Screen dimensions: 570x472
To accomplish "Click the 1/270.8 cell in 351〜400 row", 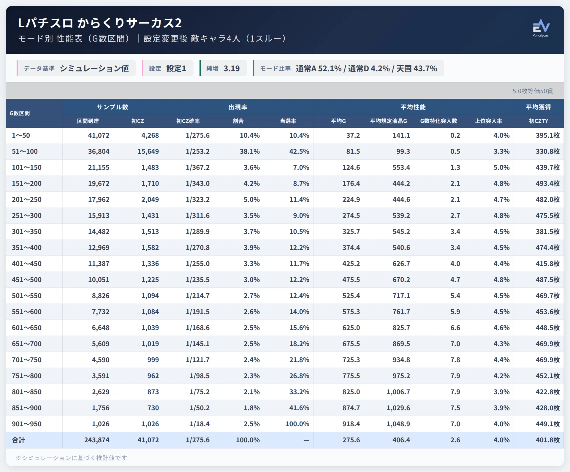I will tap(197, 248).
